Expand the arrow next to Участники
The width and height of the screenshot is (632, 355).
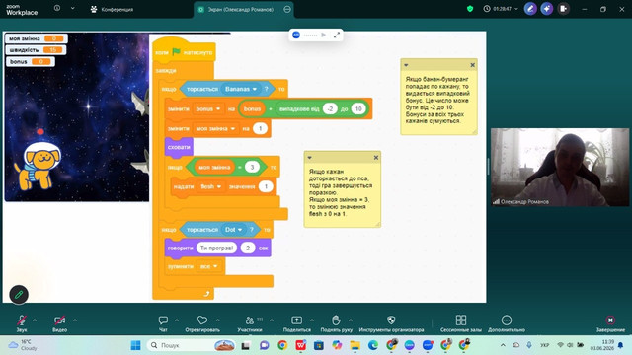[272, 320]
